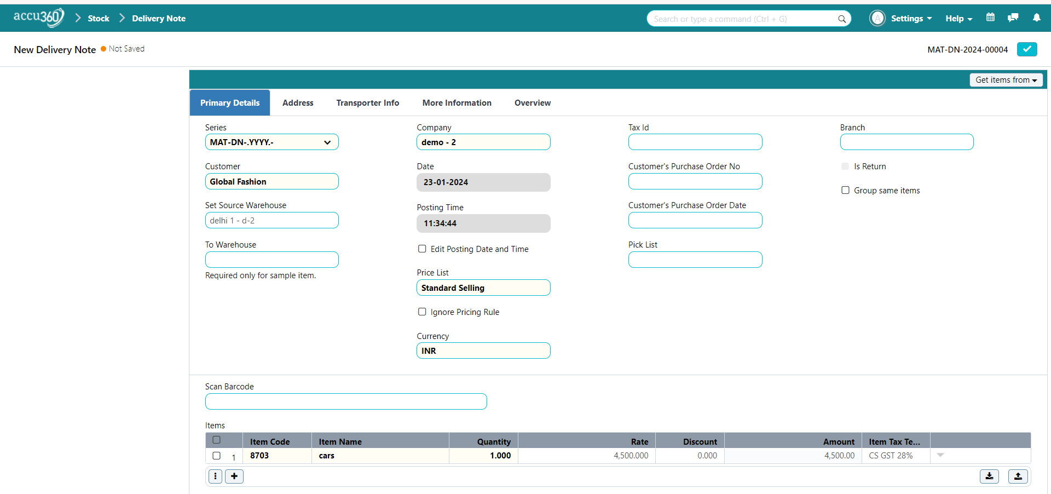This screenshot has height=494, width=1051.
Task: Click the Currency field
Action: click(483, 351)
